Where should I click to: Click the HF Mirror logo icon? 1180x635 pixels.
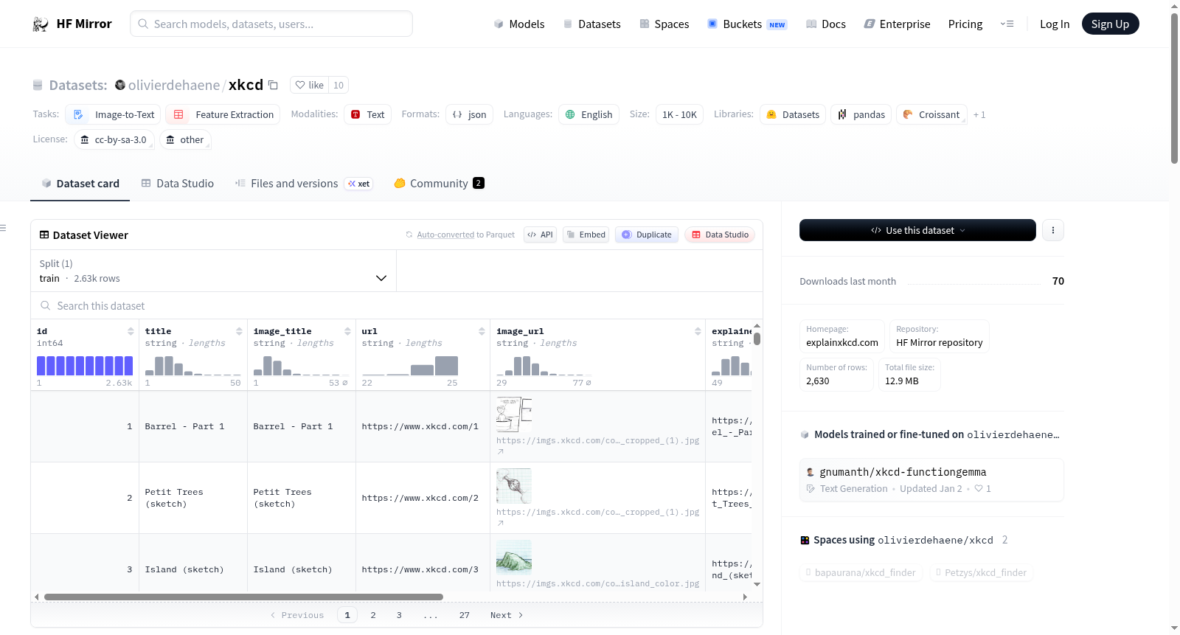click(41, 24)
